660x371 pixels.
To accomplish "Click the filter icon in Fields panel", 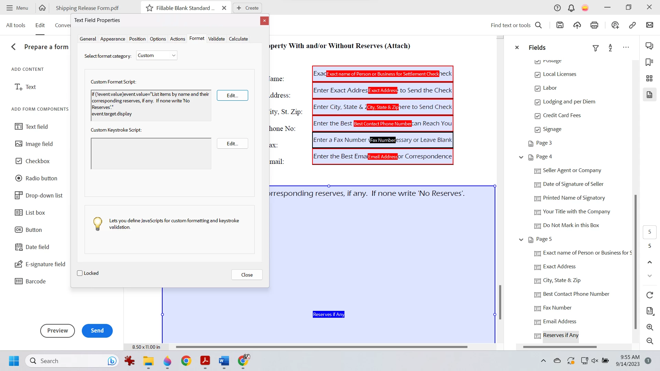I will tap(596, 48).
